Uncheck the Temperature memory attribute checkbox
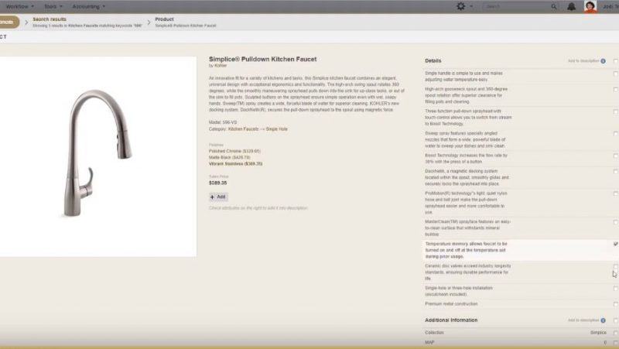This screenshot has width=619, height=349. (x=616, y=244)
